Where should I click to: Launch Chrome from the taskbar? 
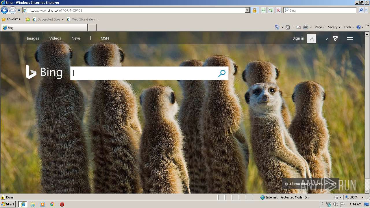tap(52, 204)
